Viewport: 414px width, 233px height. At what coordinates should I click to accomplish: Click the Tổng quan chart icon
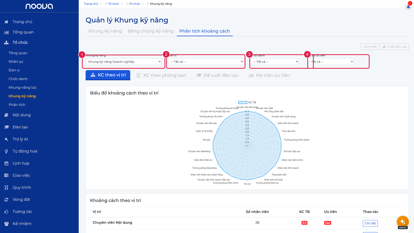coord(6,32)
